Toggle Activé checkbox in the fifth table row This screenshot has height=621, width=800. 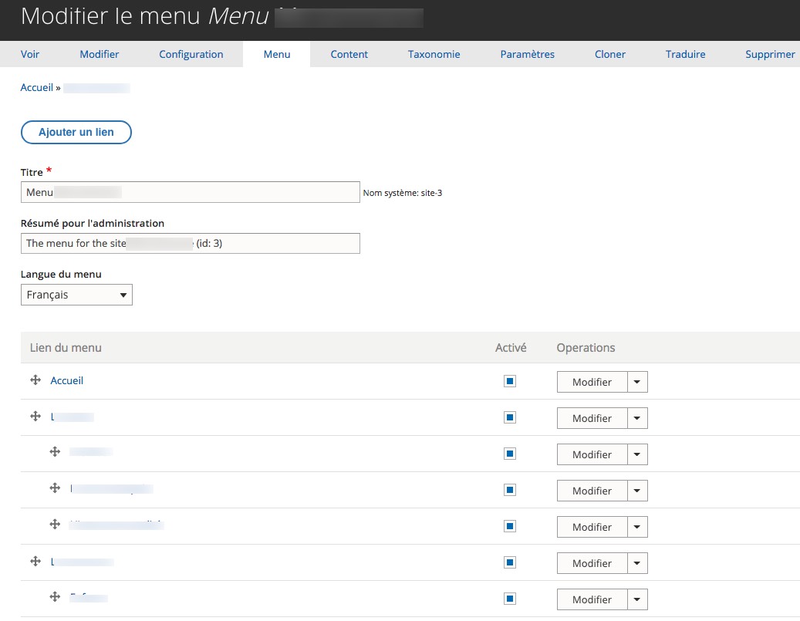510,526
